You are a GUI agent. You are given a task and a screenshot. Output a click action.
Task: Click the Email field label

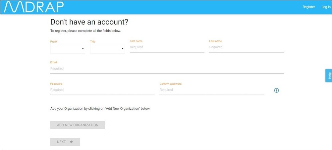(54, 62)
